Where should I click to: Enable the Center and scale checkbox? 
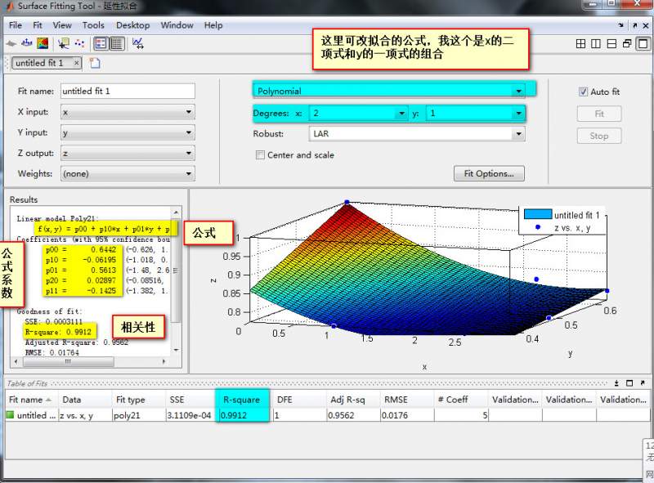point(260,155)
